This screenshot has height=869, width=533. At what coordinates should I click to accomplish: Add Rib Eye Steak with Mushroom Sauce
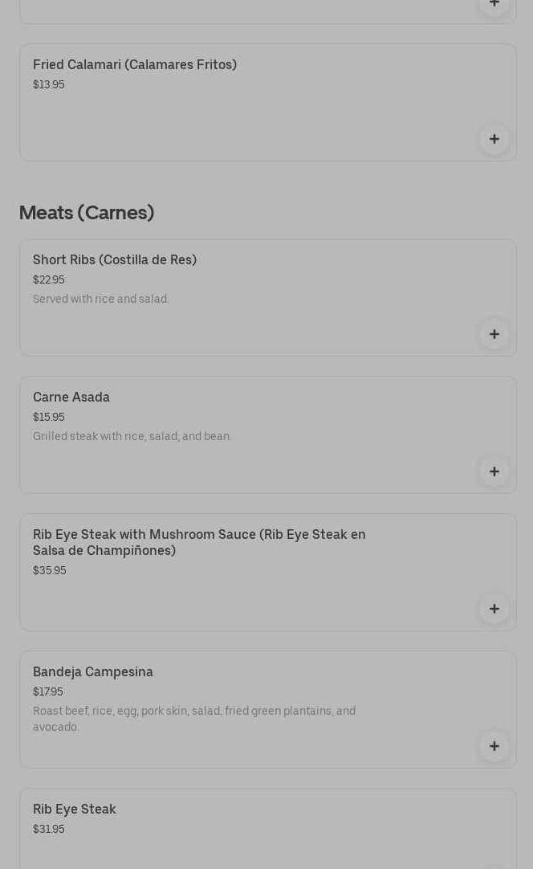(494, 609)
